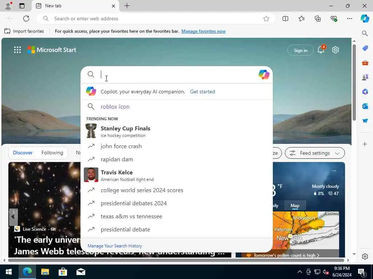Click the weather map thumbnail
373x279 pixels.
click(x=306, y=230)
